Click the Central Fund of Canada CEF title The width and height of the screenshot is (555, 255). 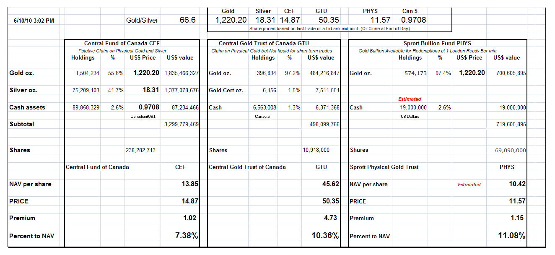point(122,43)
